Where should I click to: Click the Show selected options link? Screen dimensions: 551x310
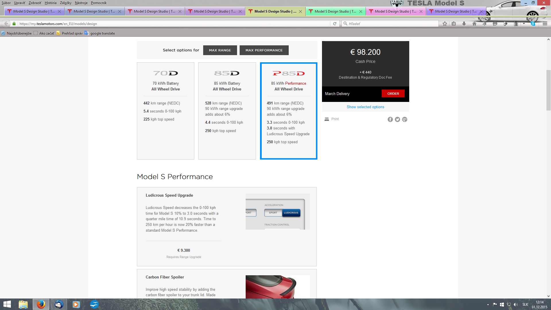[365, 107]
